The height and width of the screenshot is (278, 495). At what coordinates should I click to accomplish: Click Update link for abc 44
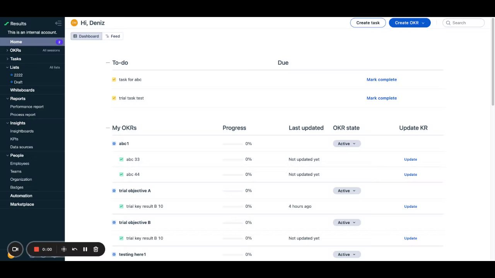410,175
